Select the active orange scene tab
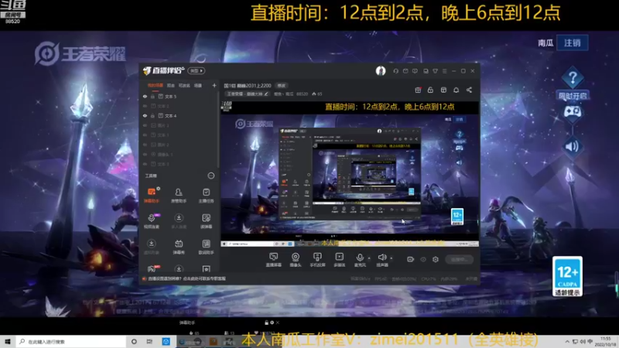The image size is (619, 348). tap(156, 85)
